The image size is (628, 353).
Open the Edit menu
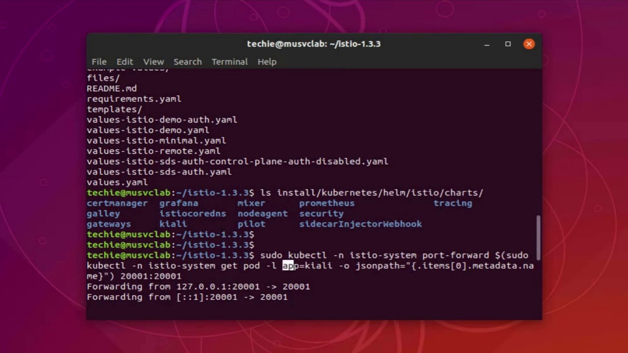tap(125, 62)
